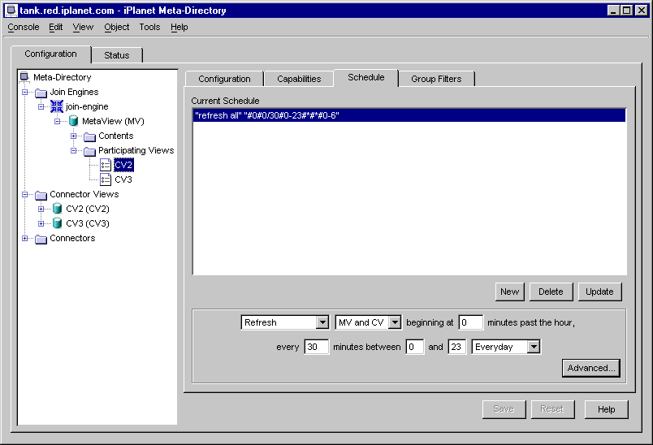Click the Update schedule button

(599, 292)
